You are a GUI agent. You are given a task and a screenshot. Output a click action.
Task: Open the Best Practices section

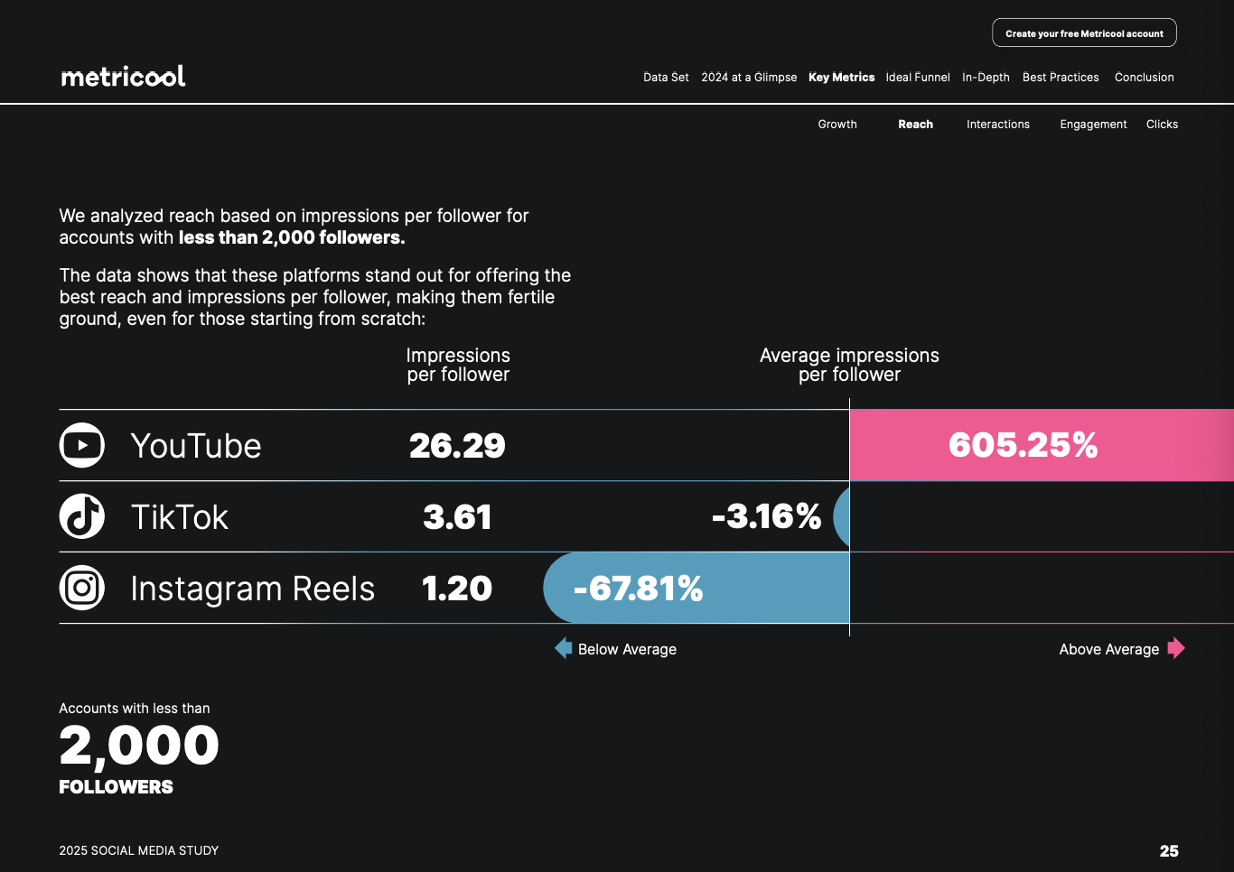pos(1061,78)
